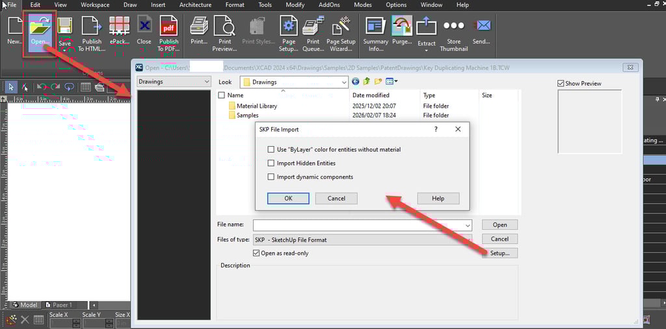Screen dimensions: 666x329
Task: Click the Scale X input field
Action: pos(60,323)
